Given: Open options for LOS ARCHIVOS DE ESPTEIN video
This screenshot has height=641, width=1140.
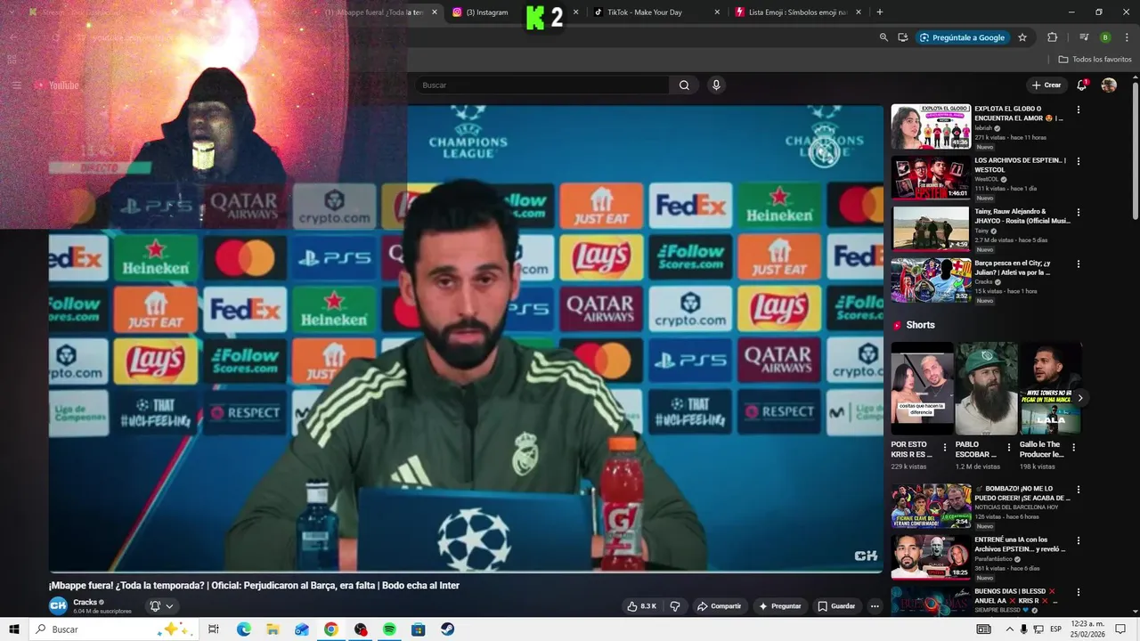Looking at the screenshot, I should pos(1079,162).
